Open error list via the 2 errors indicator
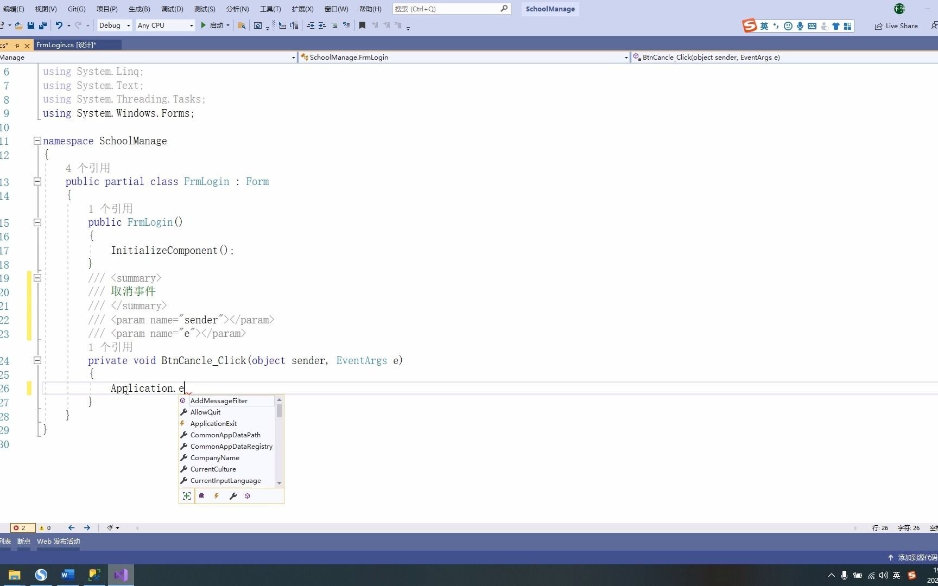 coord(22,527)
